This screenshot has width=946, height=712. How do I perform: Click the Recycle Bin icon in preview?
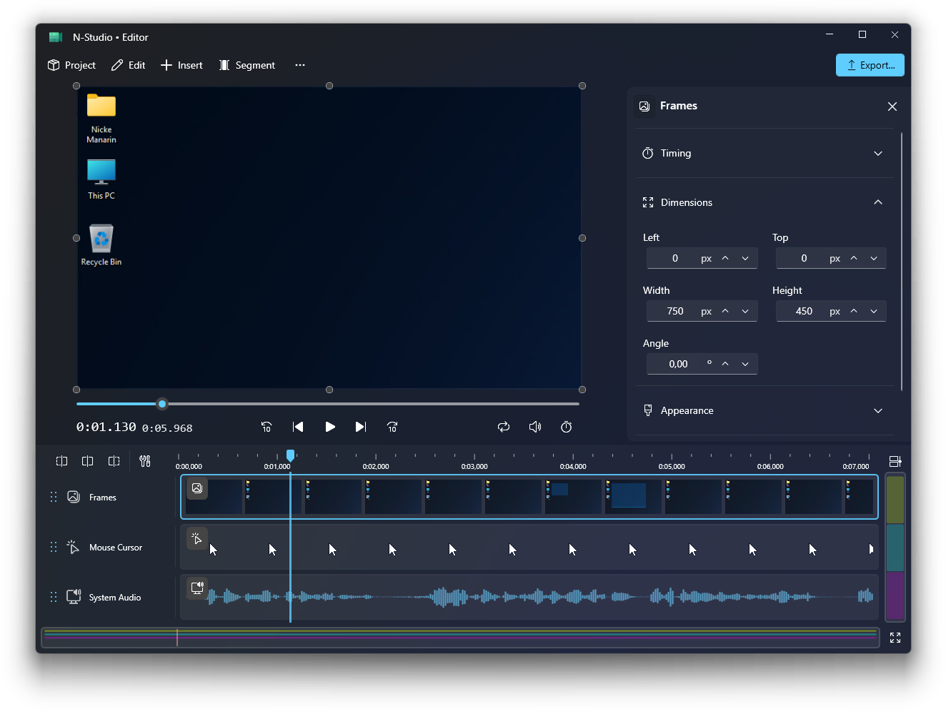[x=101, y=245]
